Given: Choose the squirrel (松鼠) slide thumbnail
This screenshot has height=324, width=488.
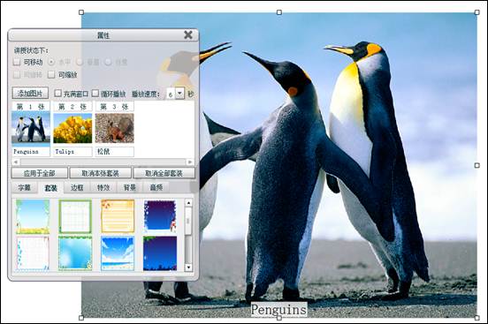Looking at the screenshot, I should tap(115, 128).
